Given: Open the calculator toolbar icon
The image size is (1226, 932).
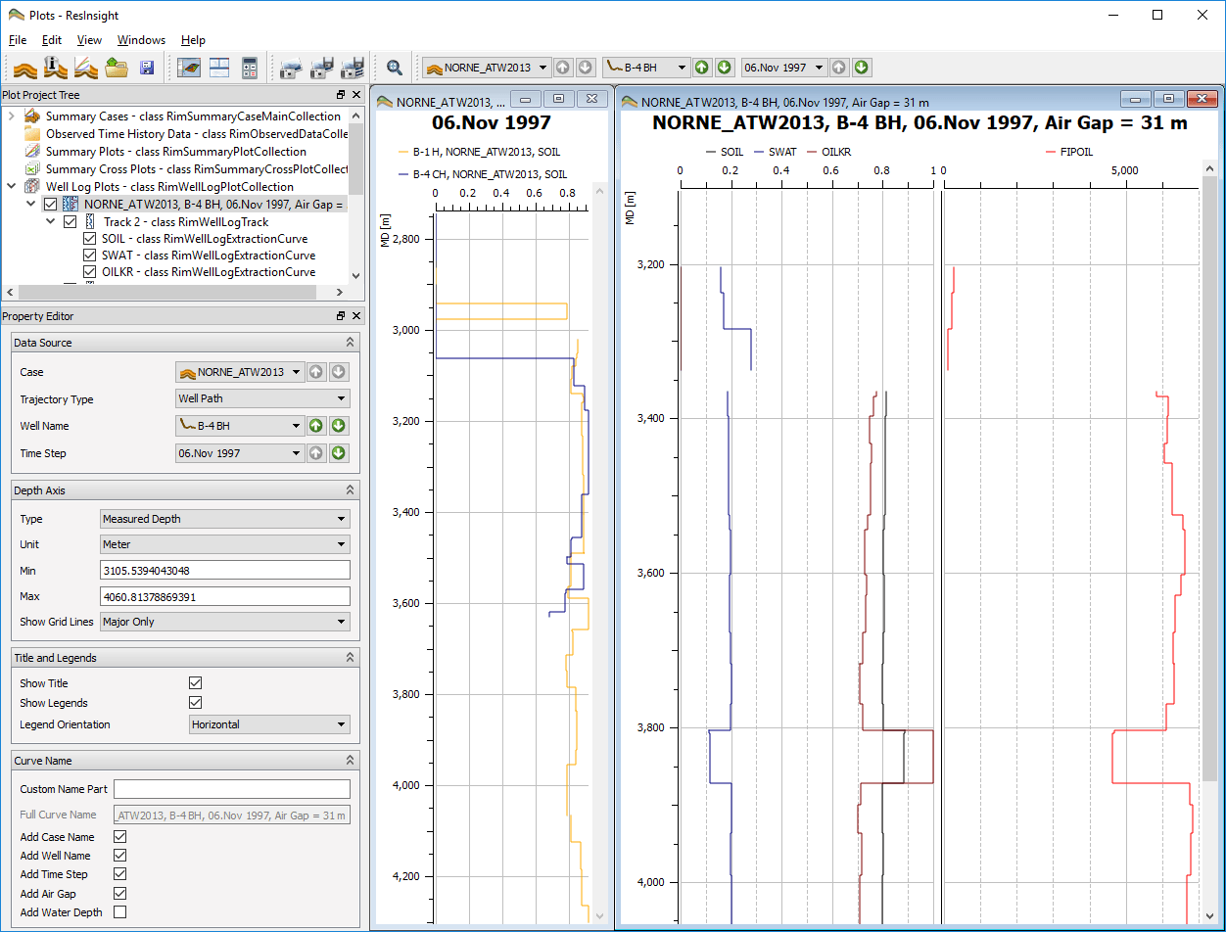Looking at the screenshot, I should click(x=250, y=68).
